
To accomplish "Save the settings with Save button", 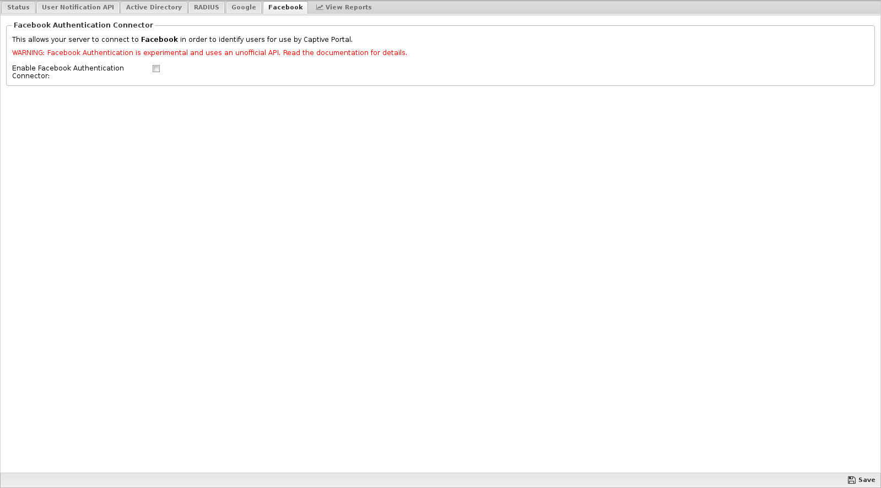I will click(x=861, y=480).
